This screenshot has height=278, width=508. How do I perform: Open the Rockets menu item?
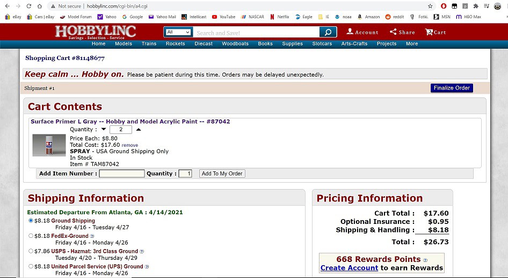tap(175, 44)
